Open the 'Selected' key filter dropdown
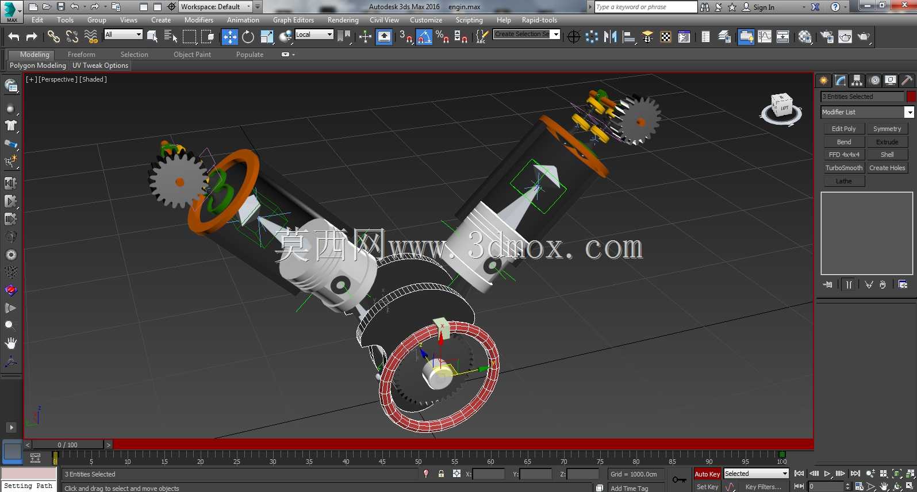Image resolution: width=917 pixels, height=492 pixels. 756,474
